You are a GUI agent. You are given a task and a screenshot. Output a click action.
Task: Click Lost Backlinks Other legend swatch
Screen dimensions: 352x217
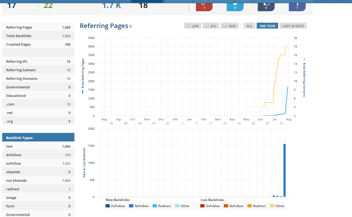click(x=272, y=206)
